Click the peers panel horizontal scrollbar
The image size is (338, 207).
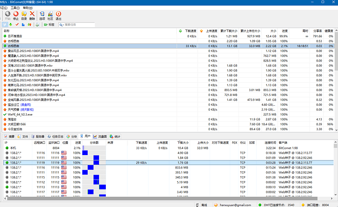(x=162, y=198)
